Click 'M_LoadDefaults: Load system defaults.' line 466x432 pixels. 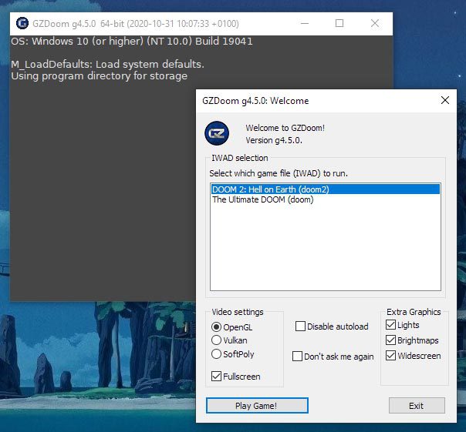click(x=107, y=64)
